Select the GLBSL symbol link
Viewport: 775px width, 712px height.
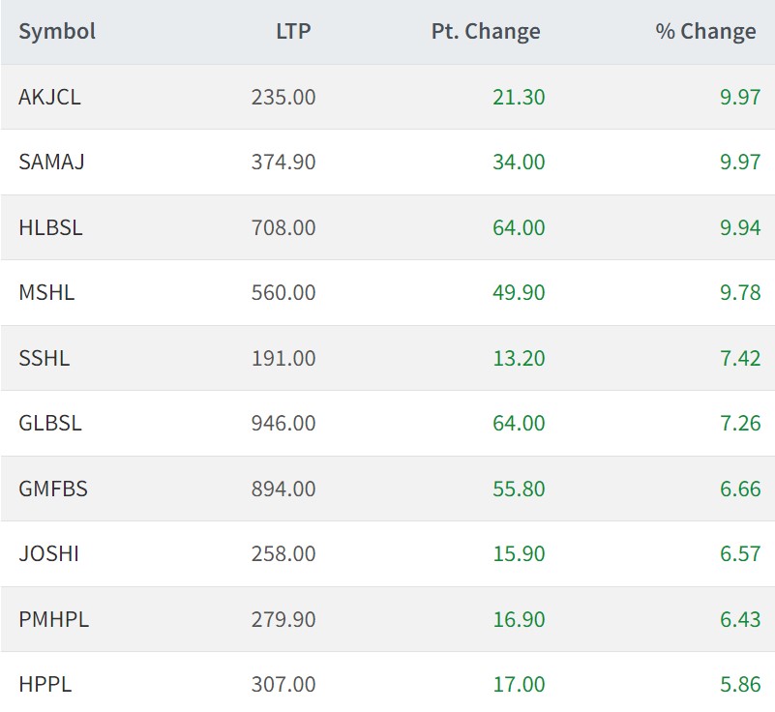coord(50,423)
